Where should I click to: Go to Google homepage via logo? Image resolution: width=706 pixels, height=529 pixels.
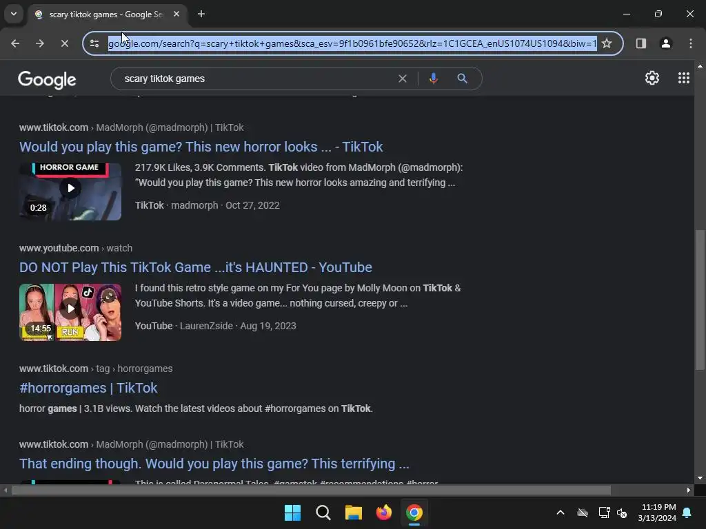pyautogui.click(x=47, y=80)
